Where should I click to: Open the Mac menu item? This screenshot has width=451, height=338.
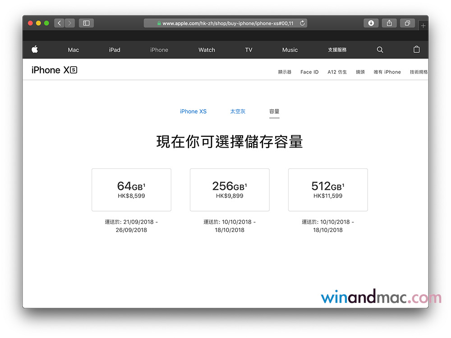click(x=74, y=50)
